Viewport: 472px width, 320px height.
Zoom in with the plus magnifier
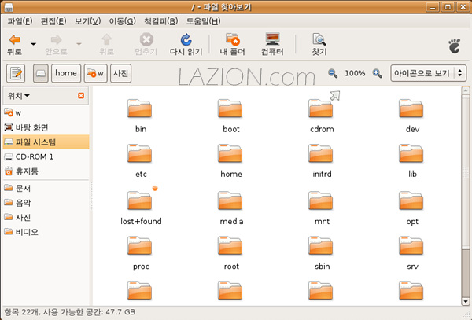click(377, 73)
